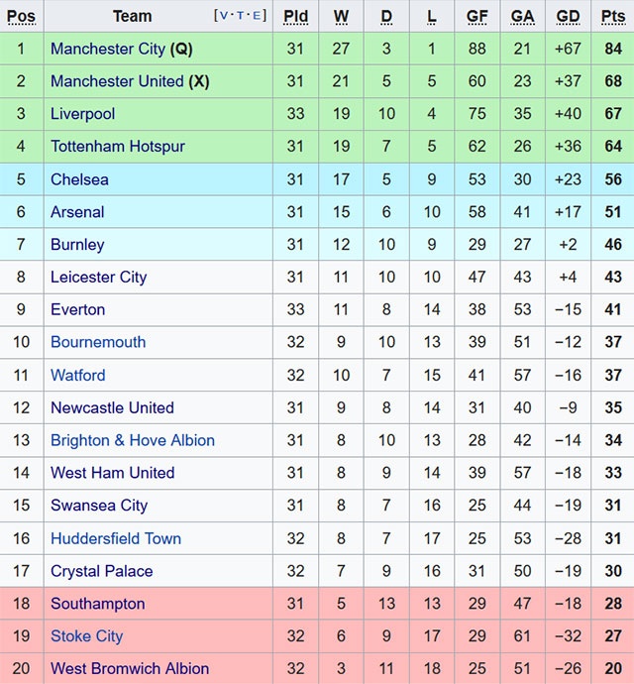Click the Pld column header
The height and width of the screenshot is (684, 634).
295,16
